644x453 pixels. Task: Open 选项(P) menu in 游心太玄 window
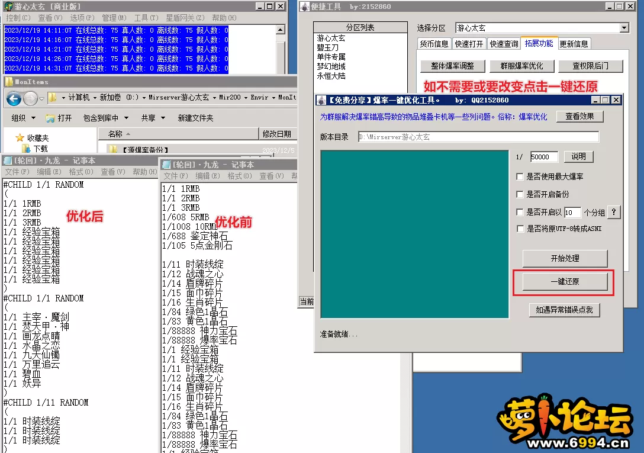pyautogui.click(x=82, y=18)
